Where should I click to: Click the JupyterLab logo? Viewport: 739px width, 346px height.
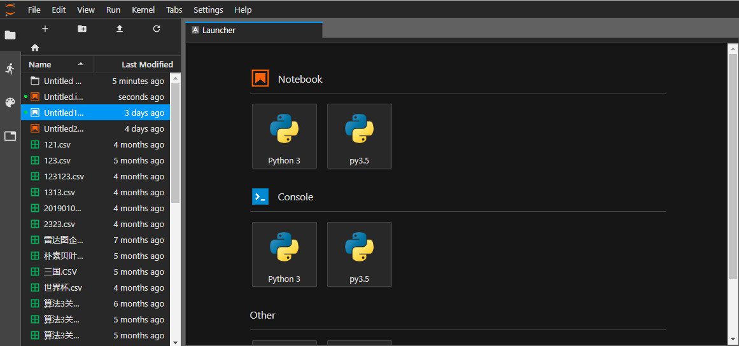tap(10, 9)
